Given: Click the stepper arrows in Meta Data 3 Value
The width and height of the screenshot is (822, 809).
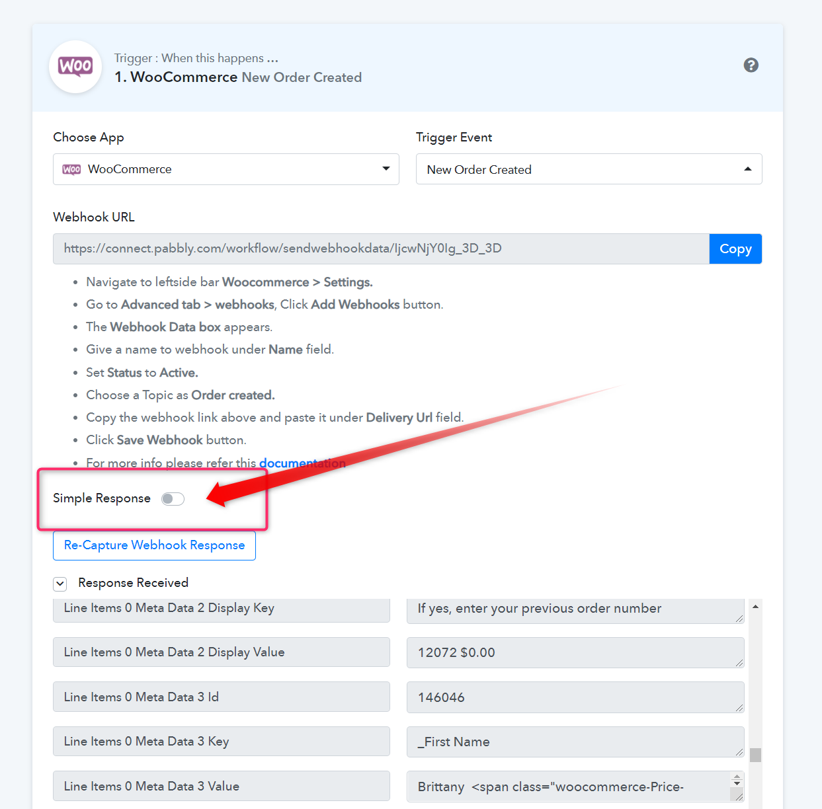Looking at the screenshot, I should pyautogui.click(x=737, y=779).
